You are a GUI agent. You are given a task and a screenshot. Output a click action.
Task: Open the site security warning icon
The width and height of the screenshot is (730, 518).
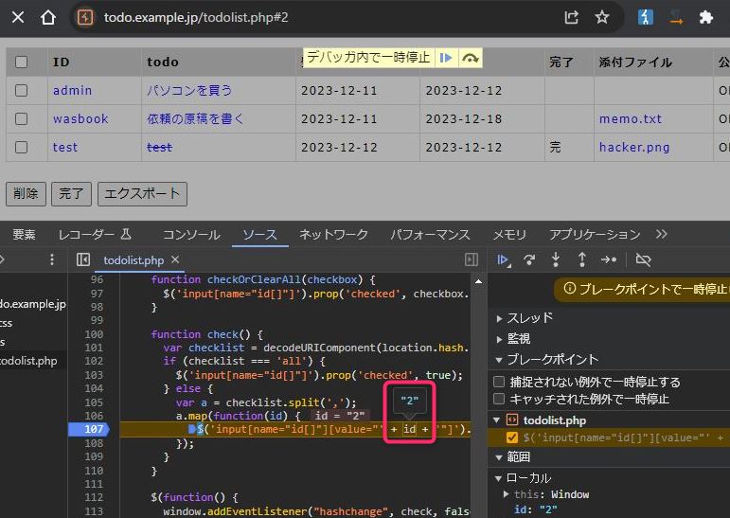(x=84, y=18)
